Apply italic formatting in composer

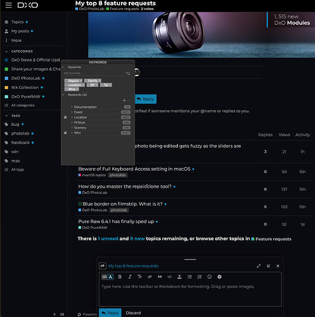[x=130, y=277]
